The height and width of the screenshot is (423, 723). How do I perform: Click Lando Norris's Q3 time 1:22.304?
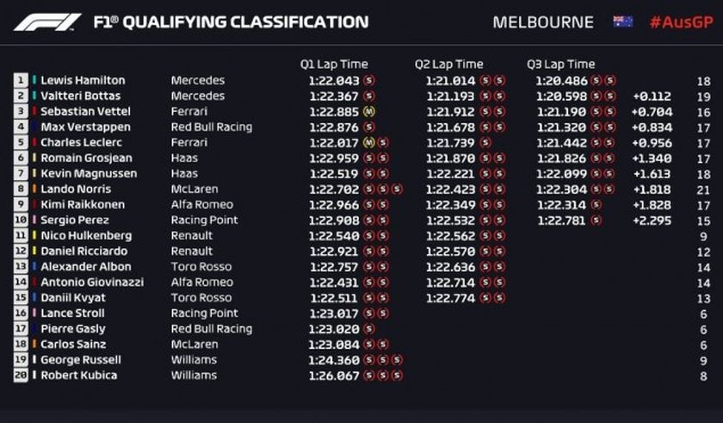click(x=561, y=190)
